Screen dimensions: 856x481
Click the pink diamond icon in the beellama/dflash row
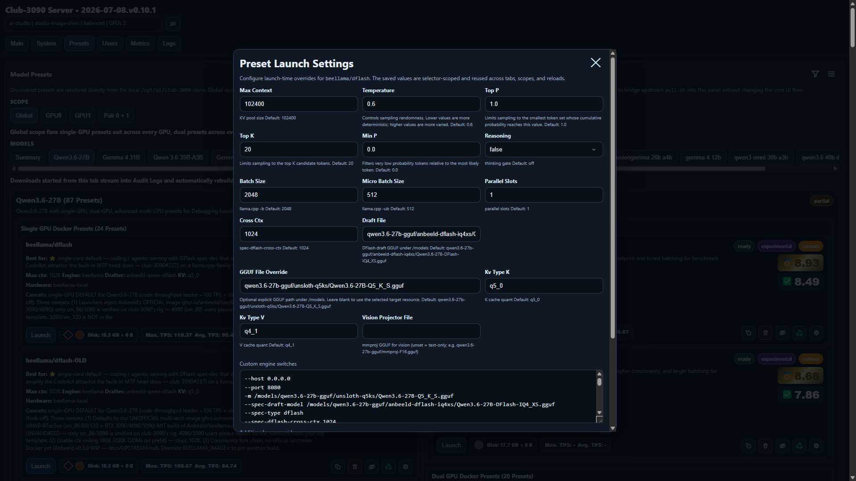pyautogui.click(x=68, y=335)
